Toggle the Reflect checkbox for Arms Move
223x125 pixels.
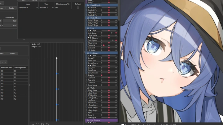pos(78,8)
